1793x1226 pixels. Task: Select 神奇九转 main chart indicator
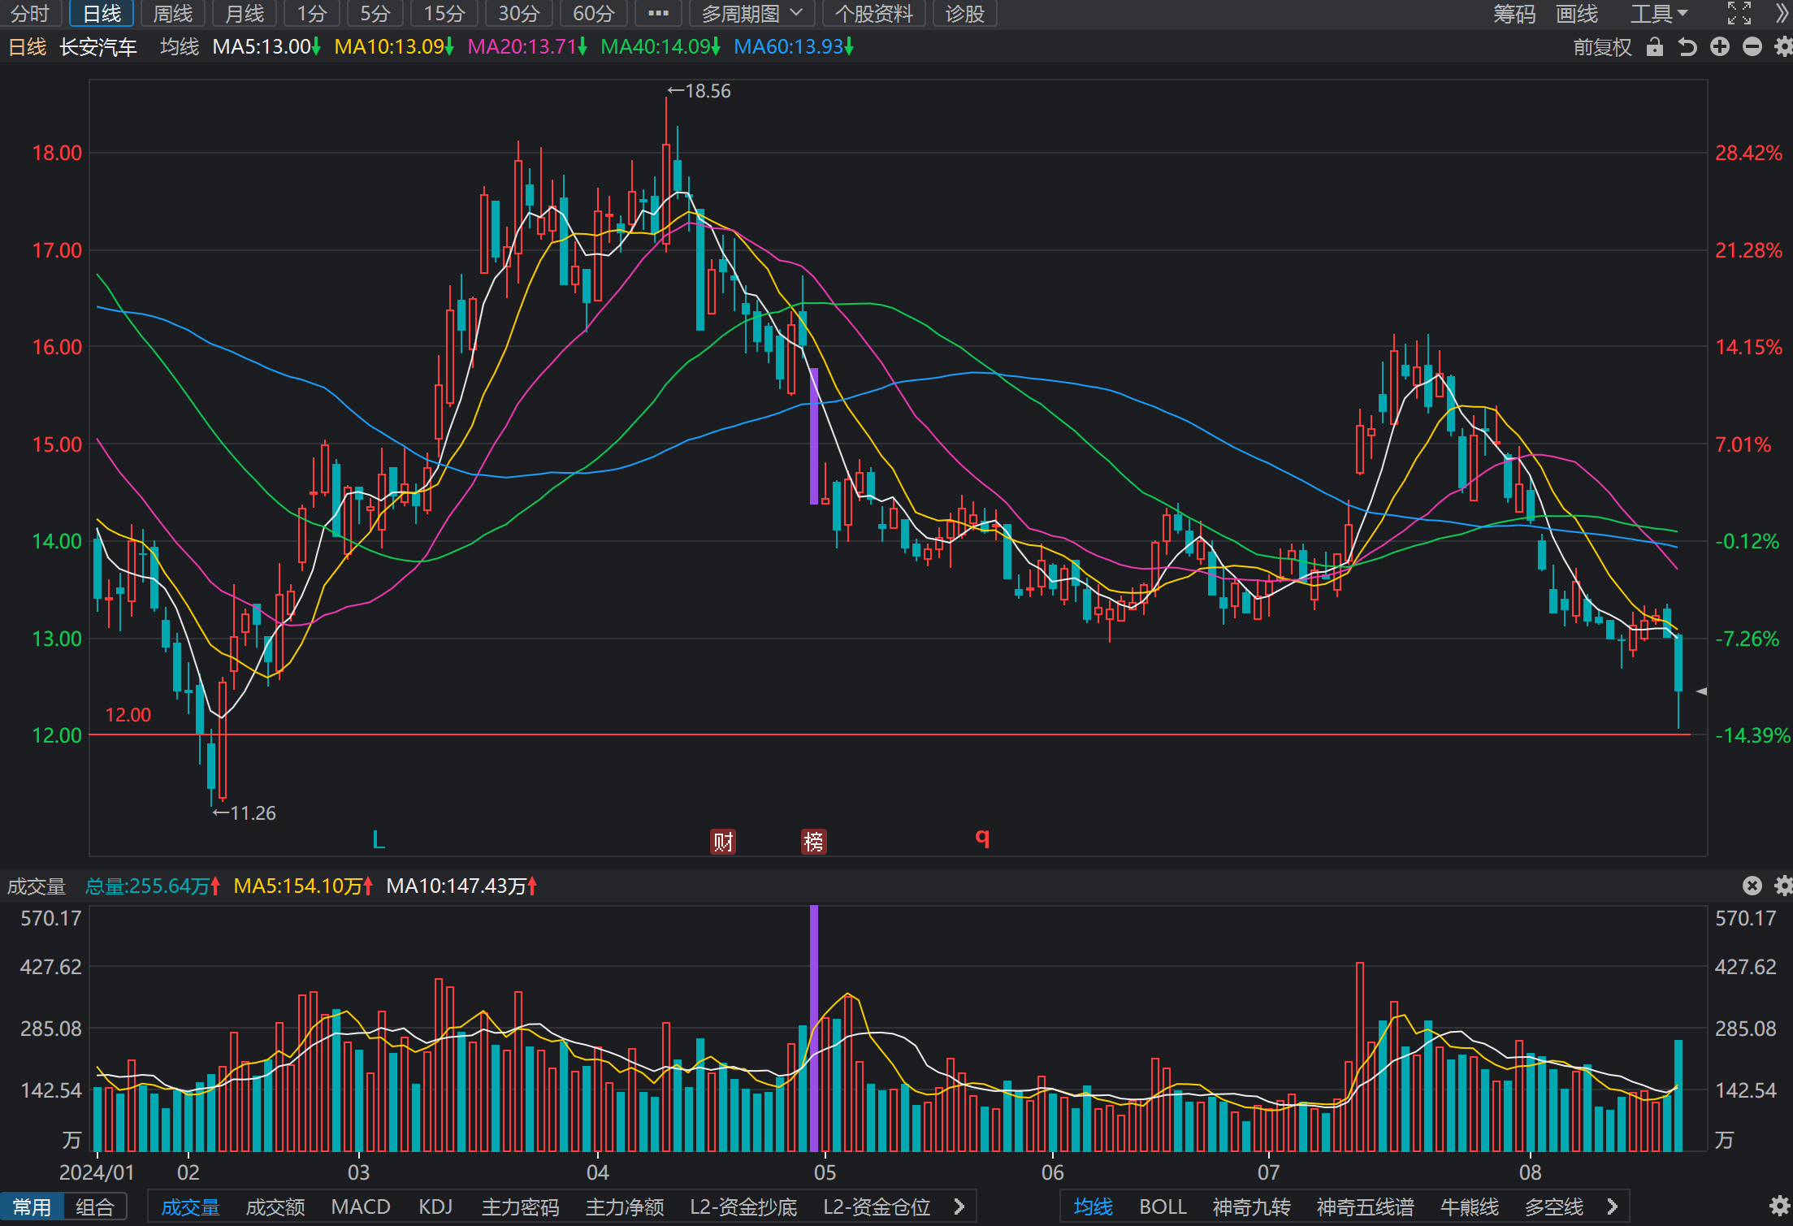[x=1251, y=1207]
